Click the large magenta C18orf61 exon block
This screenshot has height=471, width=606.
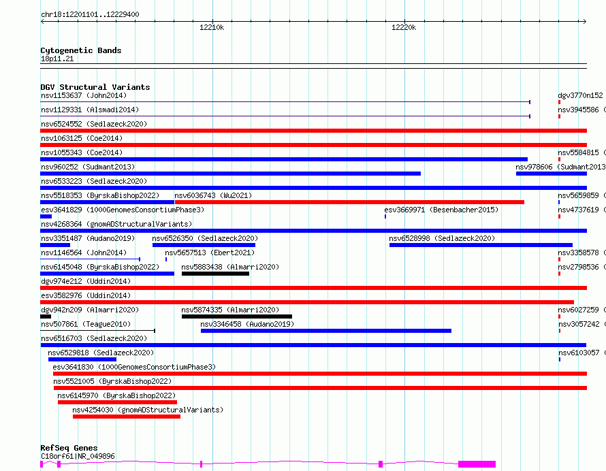tap(477, 464)
